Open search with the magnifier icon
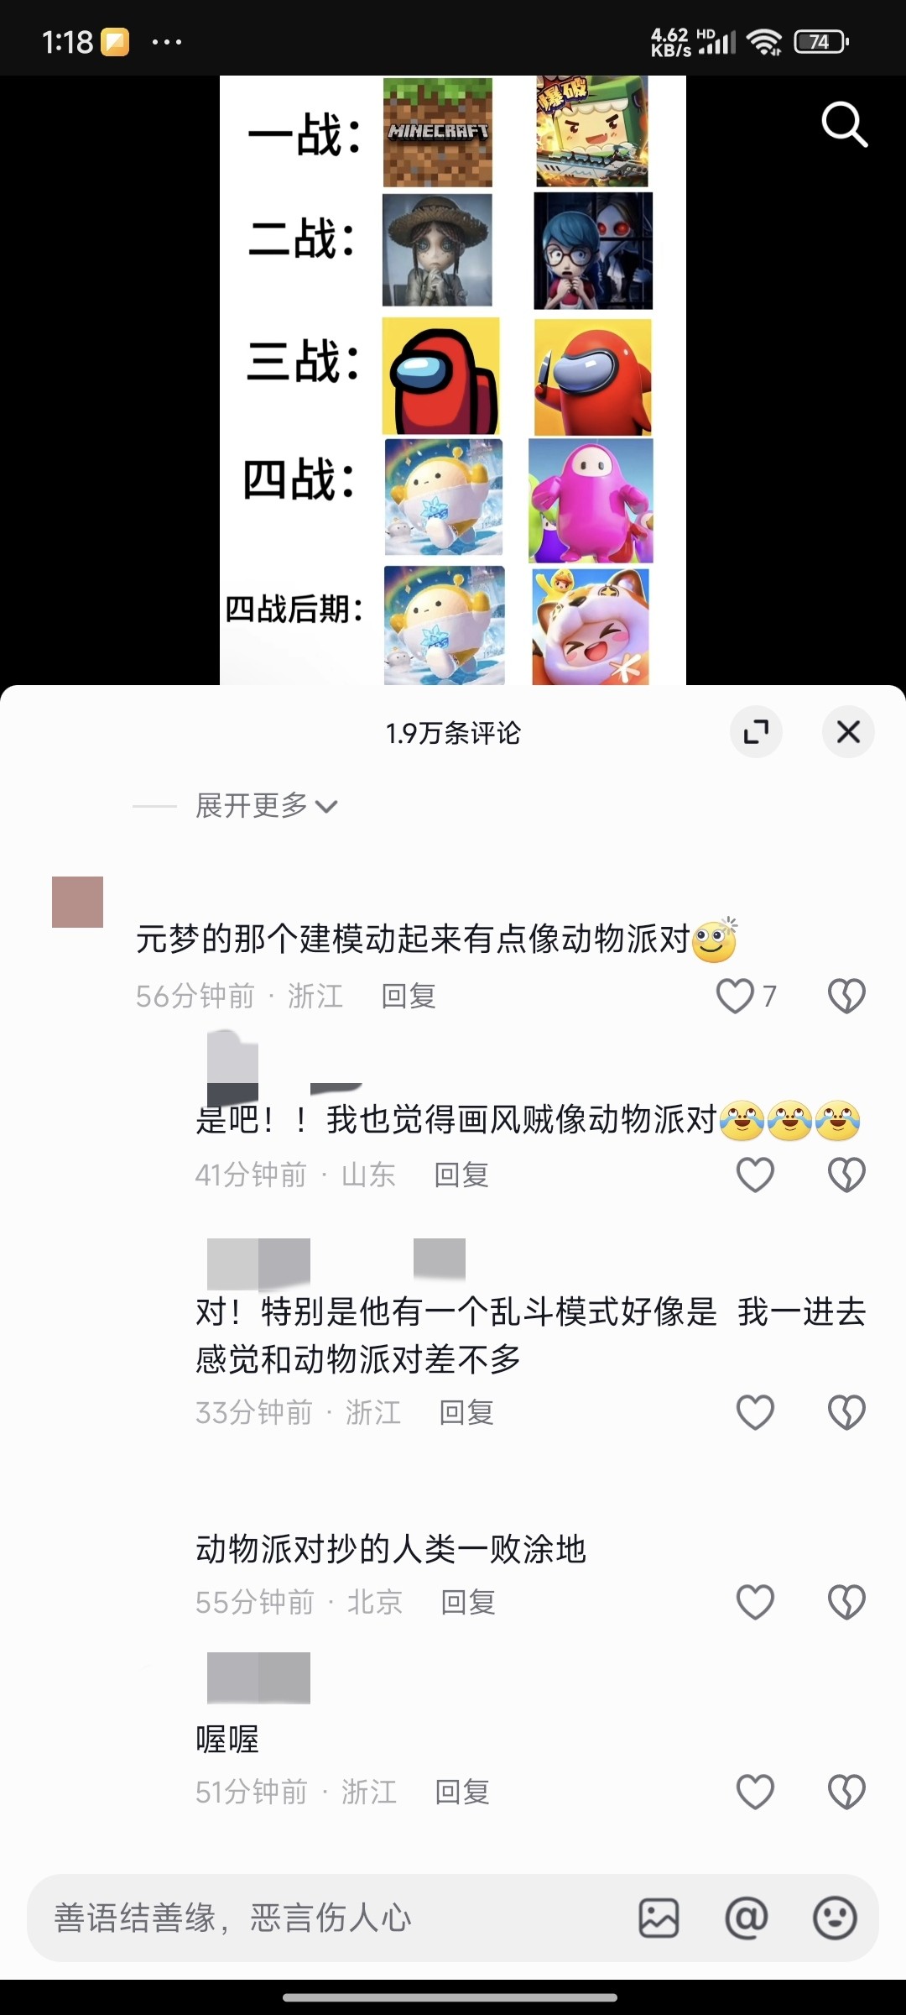 (x=844, y=125)
